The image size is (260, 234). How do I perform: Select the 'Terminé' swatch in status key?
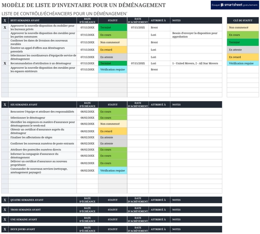click(x=243, y=42)
